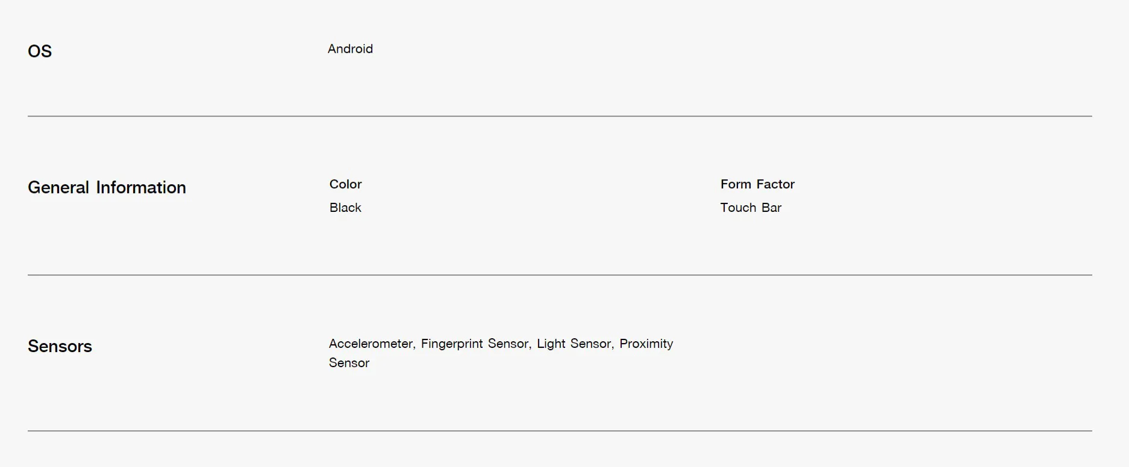
Task: Select the Accelerometer entry in the sensors list
Action: [x=371, y=344]
